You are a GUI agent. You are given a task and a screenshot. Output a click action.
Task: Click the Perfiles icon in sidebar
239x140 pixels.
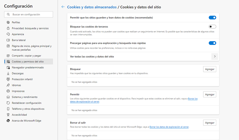pyautogui.click(x=8, y=22)
